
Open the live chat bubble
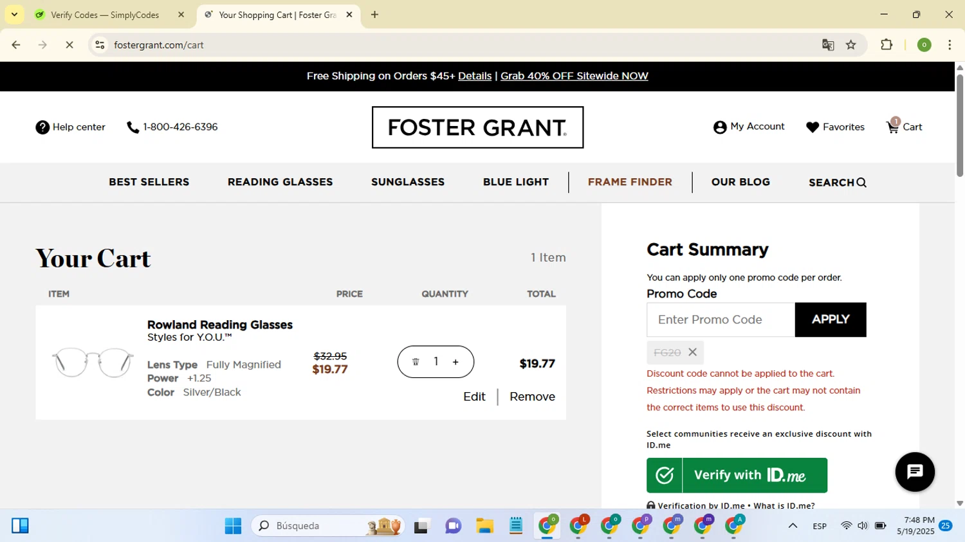(x=915, y=472)
